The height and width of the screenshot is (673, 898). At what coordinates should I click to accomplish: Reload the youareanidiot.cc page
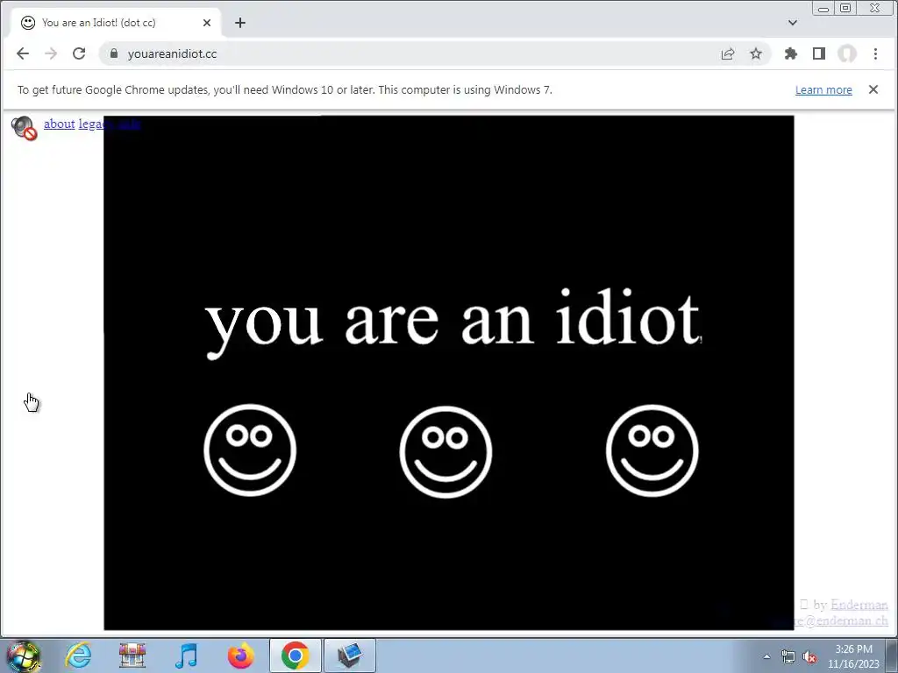coord(79,53)
